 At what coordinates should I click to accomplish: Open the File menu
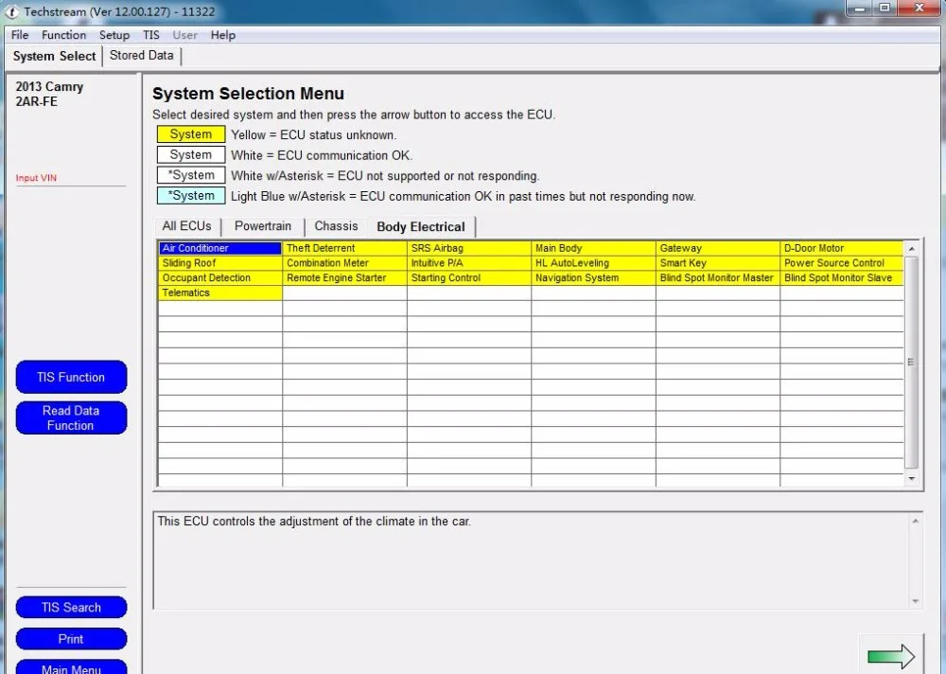pyautogui.click(x=20, y=35)
